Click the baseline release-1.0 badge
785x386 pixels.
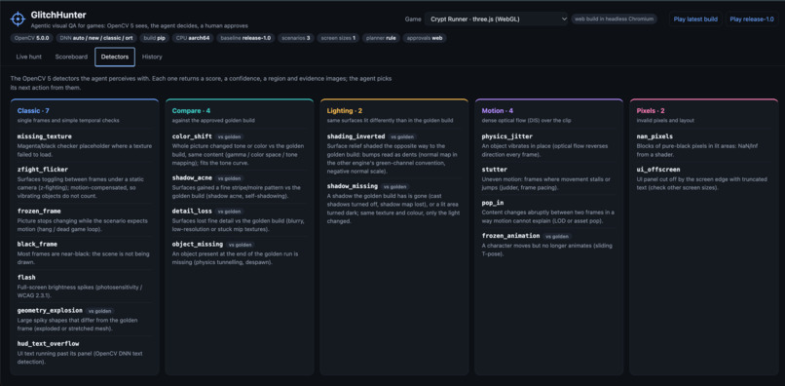pyautogui.click(x=245, y=38)
